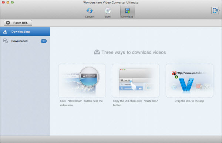This screenshot has height=143, width=222.
Task: Click the media server device icon
Action: click(x=215, y=10)
